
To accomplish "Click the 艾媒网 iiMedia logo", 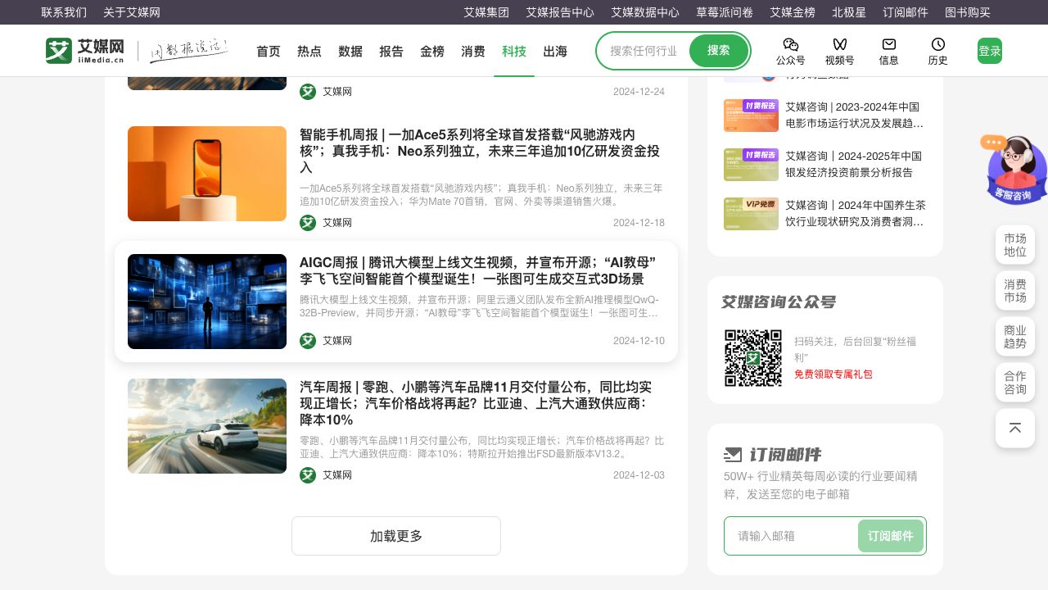I will click(x=85, y=51).
